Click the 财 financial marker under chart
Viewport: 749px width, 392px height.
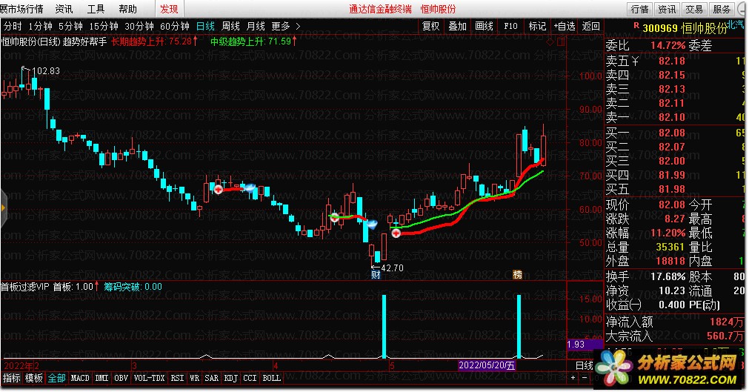376,274
